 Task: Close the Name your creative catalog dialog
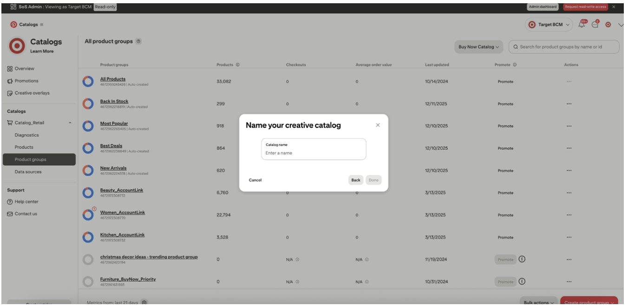click(x=378, y=125)
